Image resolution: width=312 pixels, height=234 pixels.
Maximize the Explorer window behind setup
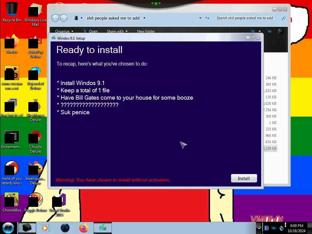coord(280,9)
